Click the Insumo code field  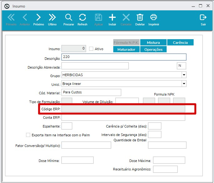click(x=74, y=49)
